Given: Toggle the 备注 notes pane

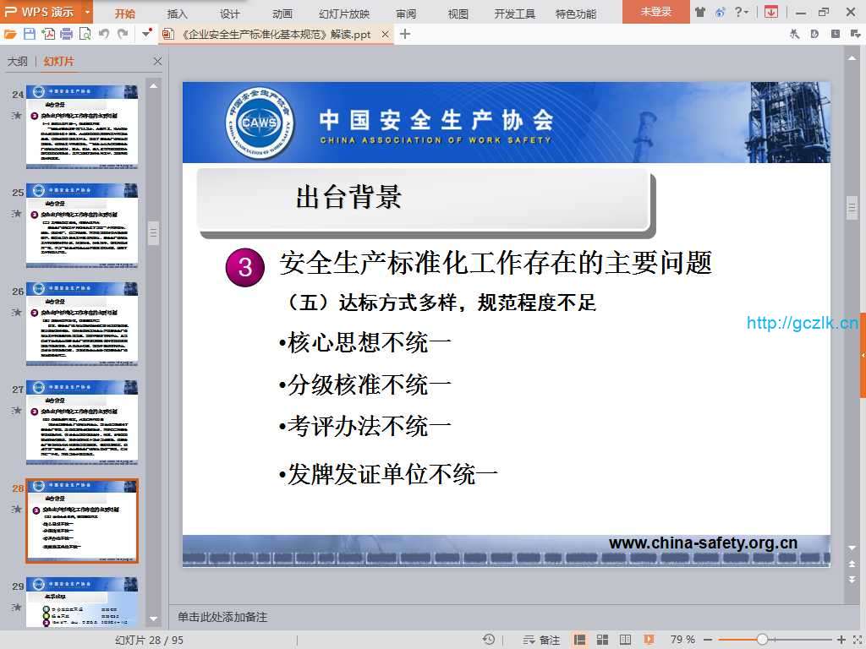Looking at the screenshot, I should pos(542,640).
